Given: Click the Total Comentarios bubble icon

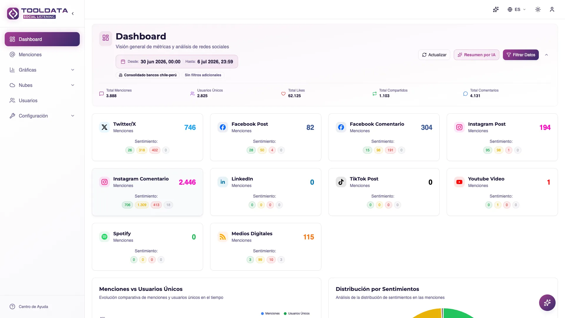Looking at the screenshot, I should (465, 94).
